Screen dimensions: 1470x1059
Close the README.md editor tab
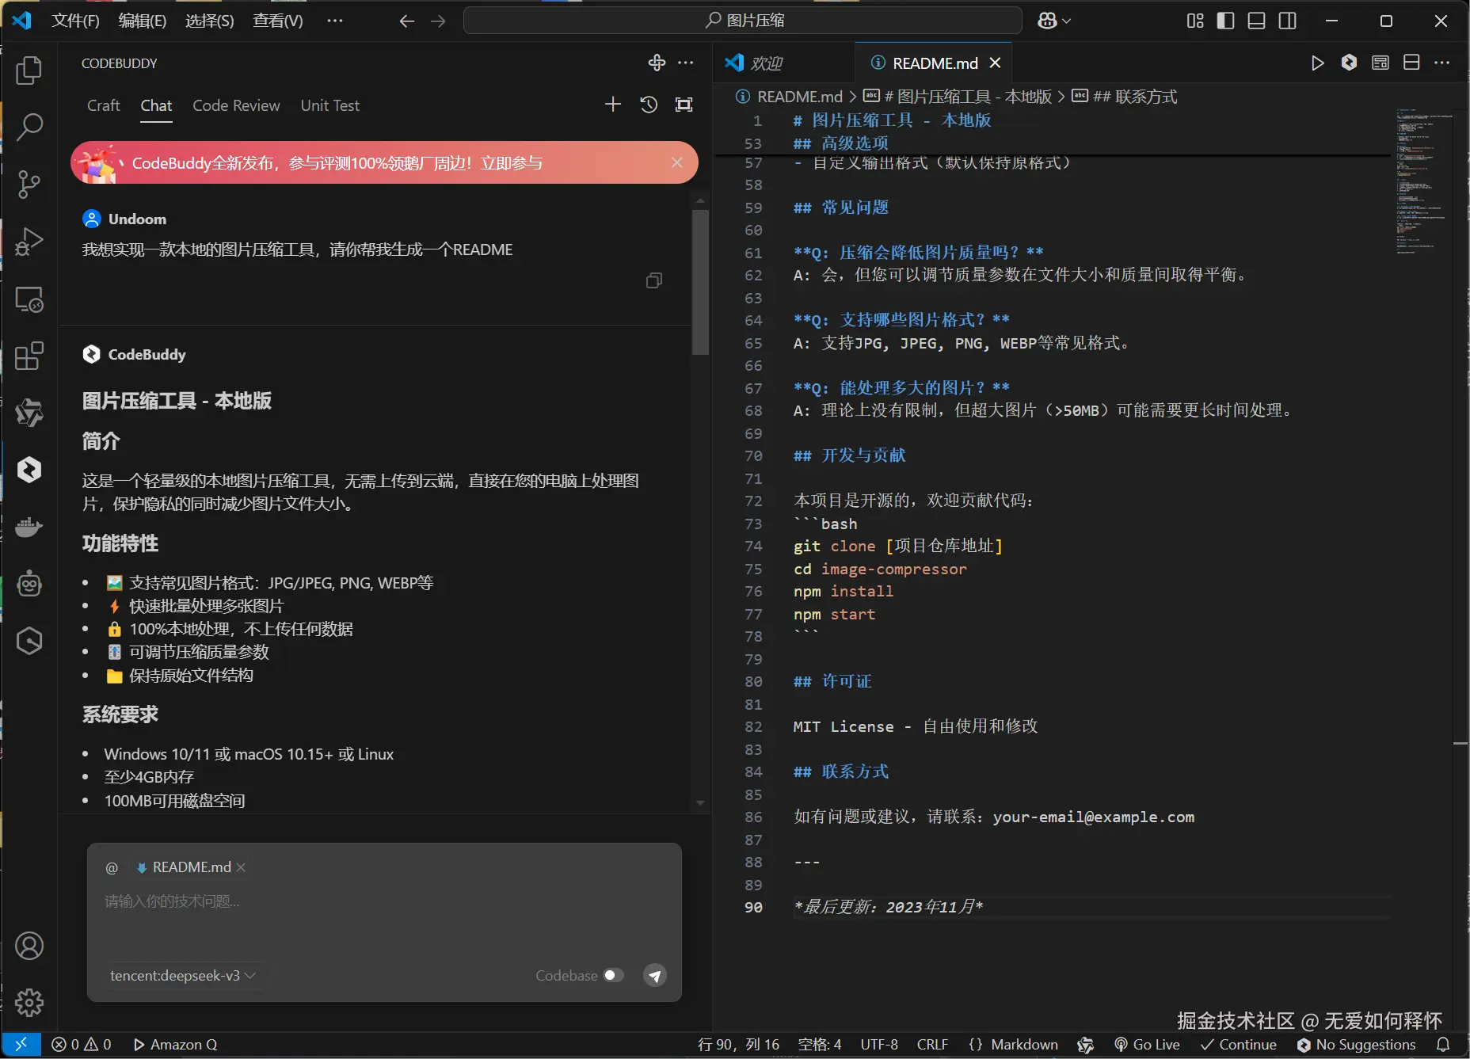click(x=996, y=63)
